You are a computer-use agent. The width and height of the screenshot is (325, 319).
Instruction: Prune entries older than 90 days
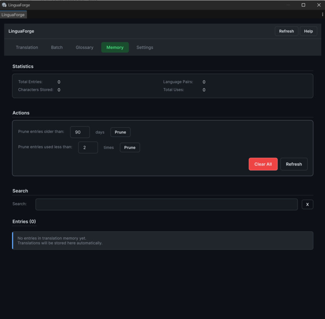pos(120,132)
